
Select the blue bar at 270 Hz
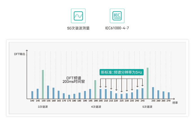(x=169, y=95)
